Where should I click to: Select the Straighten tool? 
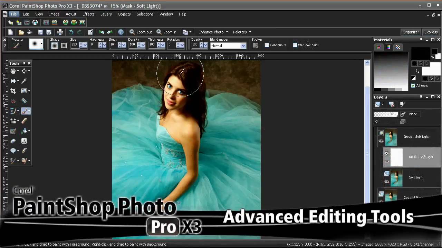coord(24,91)
